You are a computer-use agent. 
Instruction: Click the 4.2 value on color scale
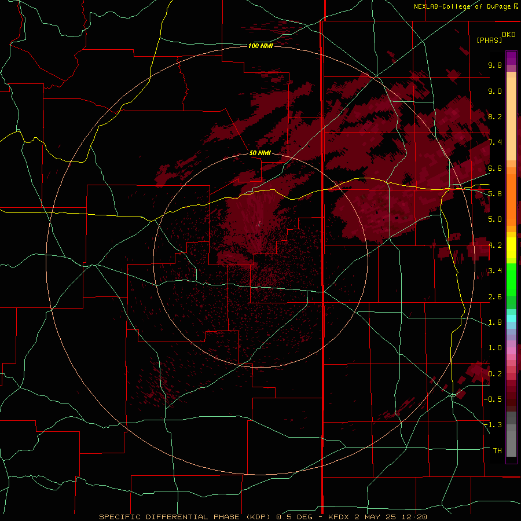(x=495, y=245)
